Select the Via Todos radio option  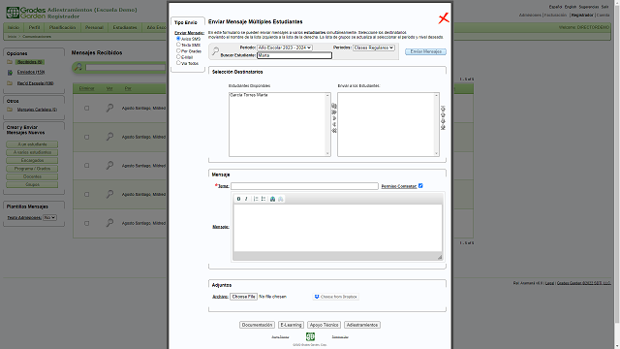pyautogui.click(x=178, y=62)
